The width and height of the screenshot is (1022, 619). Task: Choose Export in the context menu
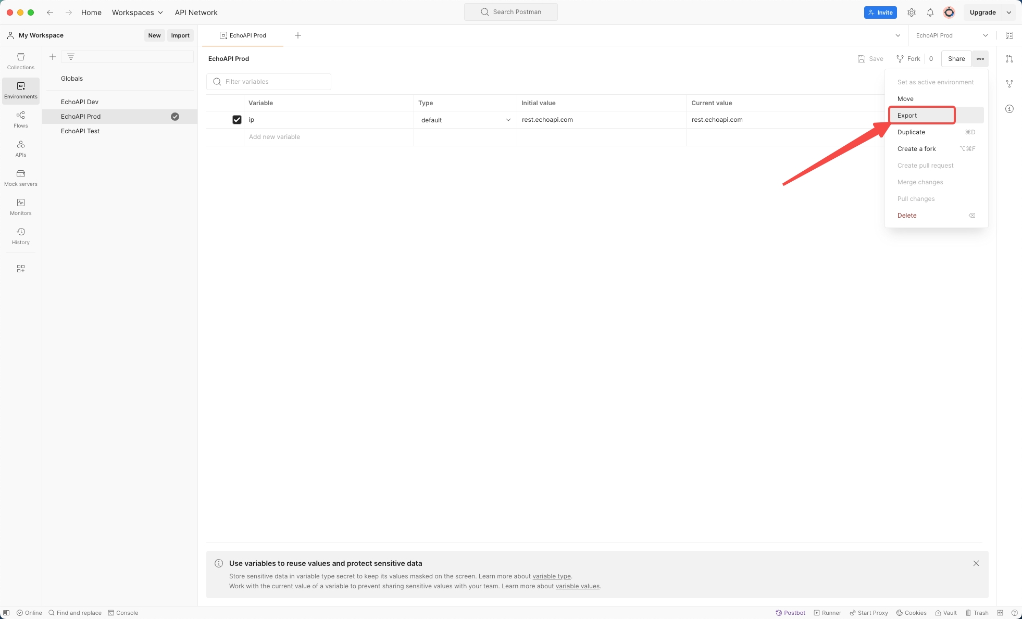(x=937, y=116)
